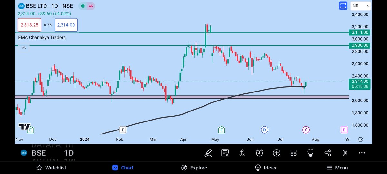Screen dimensions: 387x174
Task: Tap the Aug label on time axis
Action: 315,139
